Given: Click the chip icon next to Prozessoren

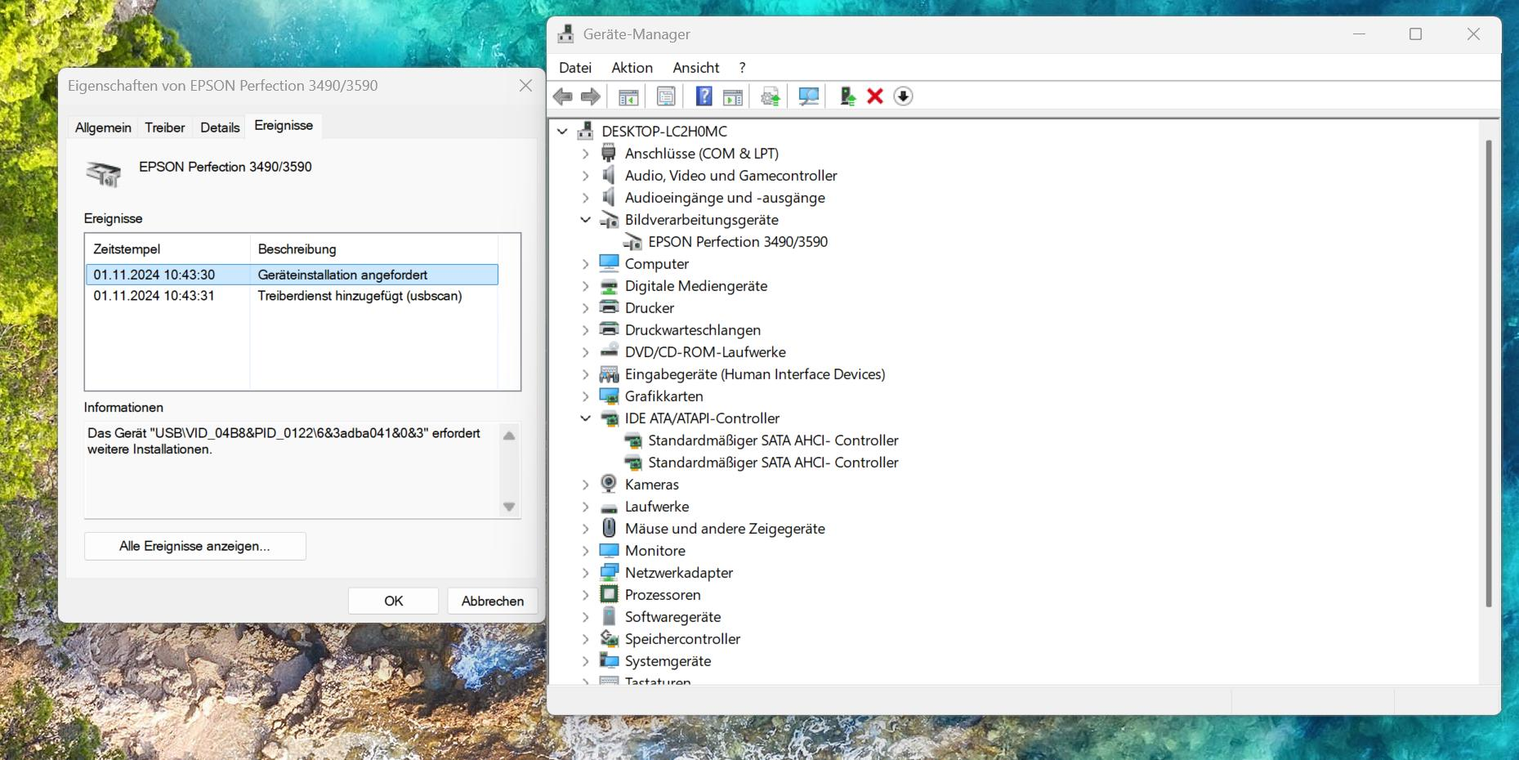Looking at the screenshot, I should [609, 594].
